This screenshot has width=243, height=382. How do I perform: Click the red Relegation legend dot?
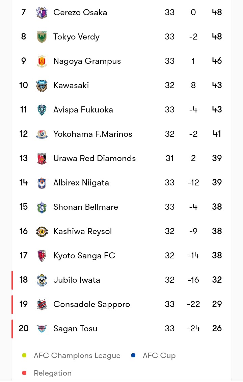[24, 373]
